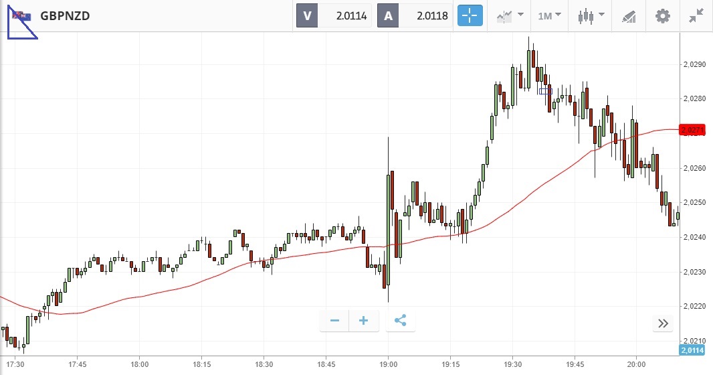Click the small blue rectangle on the chart
Viewport: 713px width, 375px height.
pyautogui.click(x=544, y=91)
